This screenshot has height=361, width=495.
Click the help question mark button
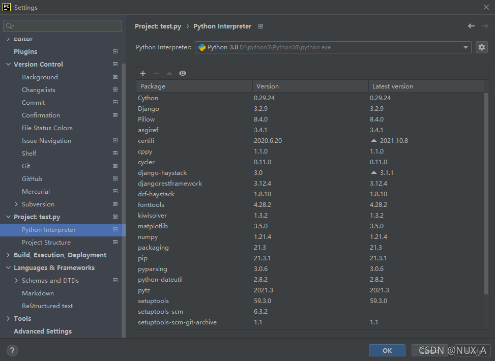[x=12, y=350]
